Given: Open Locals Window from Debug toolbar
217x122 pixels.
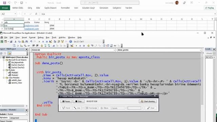Looking at the screenshot, I should click(x=104, y=45).
